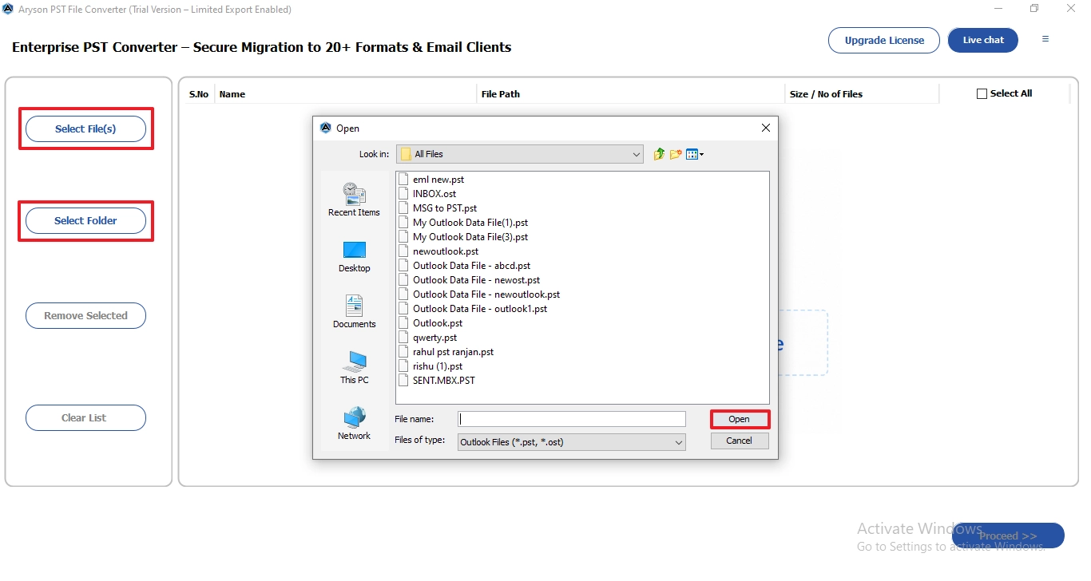Select the file MSG to PST.pst
The height and width of the screenshot is (581, 1091).
click(x=445, y=208)
